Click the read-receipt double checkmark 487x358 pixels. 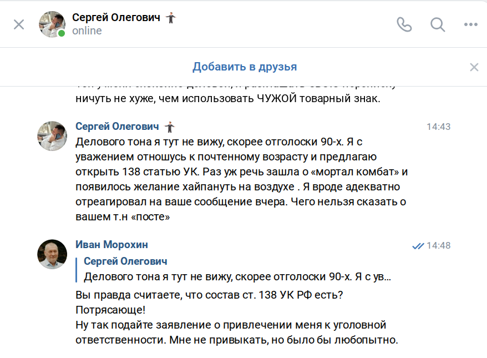click(x=418, y=245)
